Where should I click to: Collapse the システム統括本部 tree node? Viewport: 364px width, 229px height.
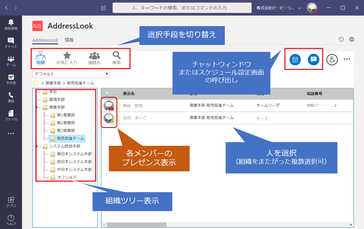pos(37,146)
